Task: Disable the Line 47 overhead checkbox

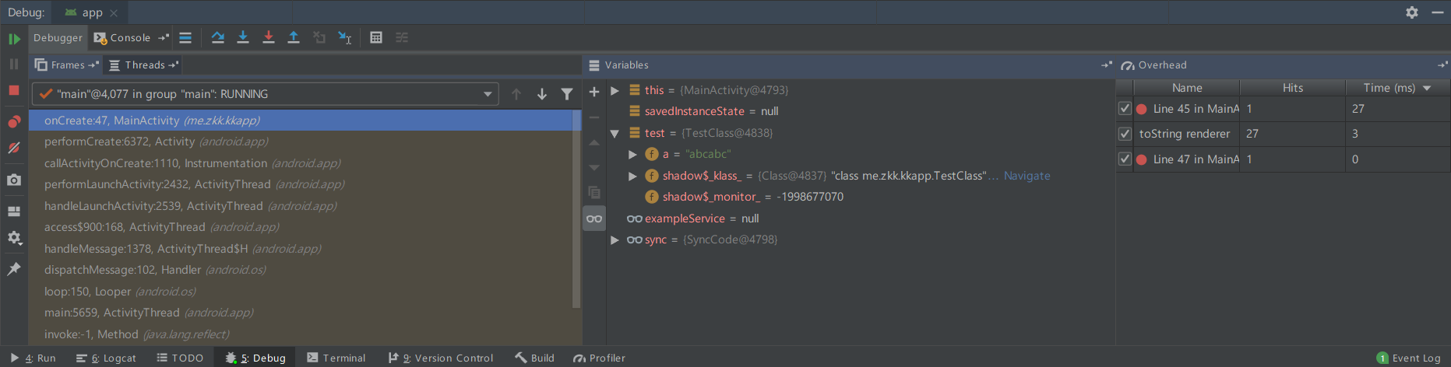Action: coord(1125,159)
